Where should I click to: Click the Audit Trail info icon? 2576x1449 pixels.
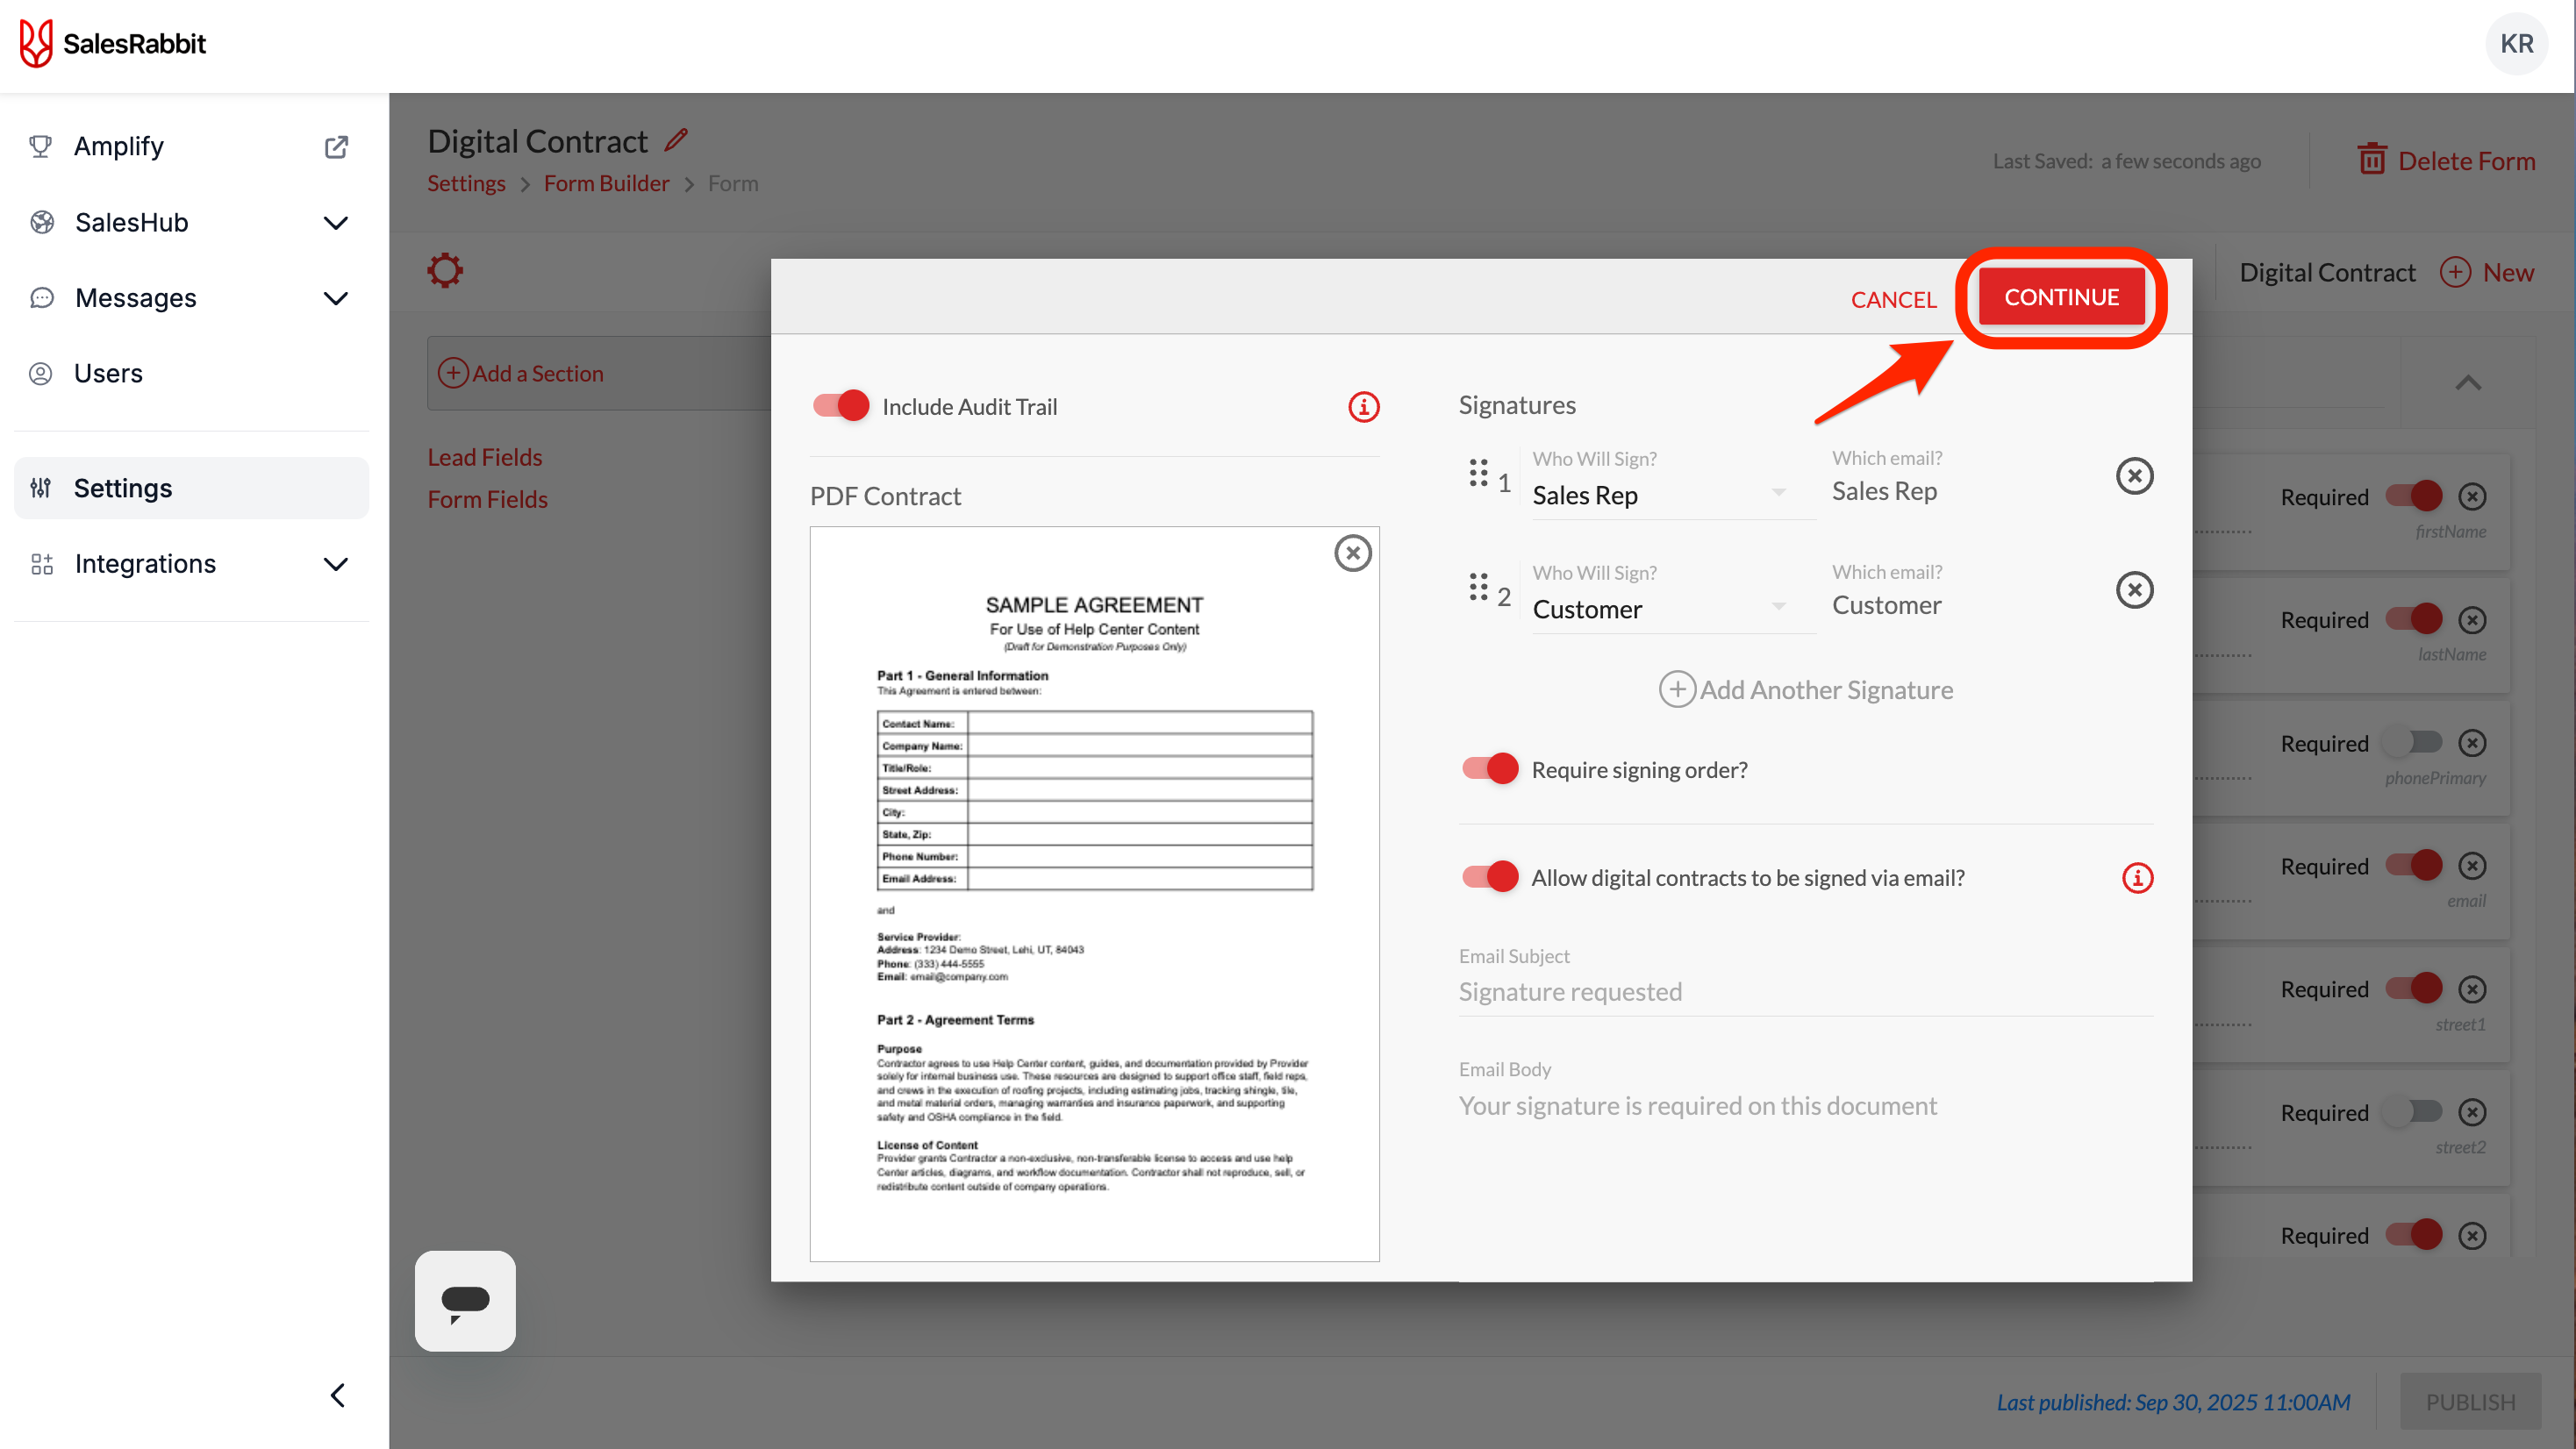(x=1363, y=407)
